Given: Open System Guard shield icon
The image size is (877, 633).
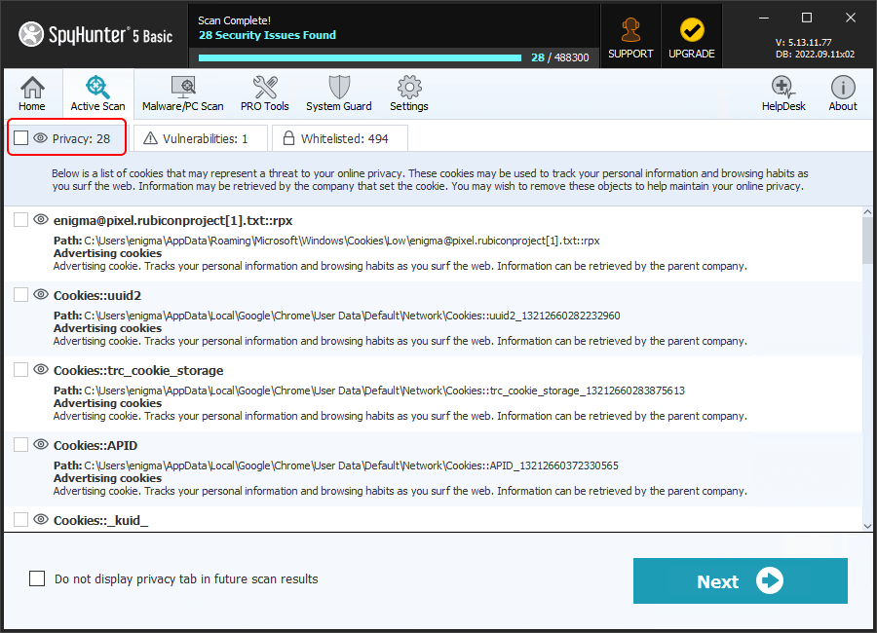Looking at the screenshot, I should (x=338, y=93).
